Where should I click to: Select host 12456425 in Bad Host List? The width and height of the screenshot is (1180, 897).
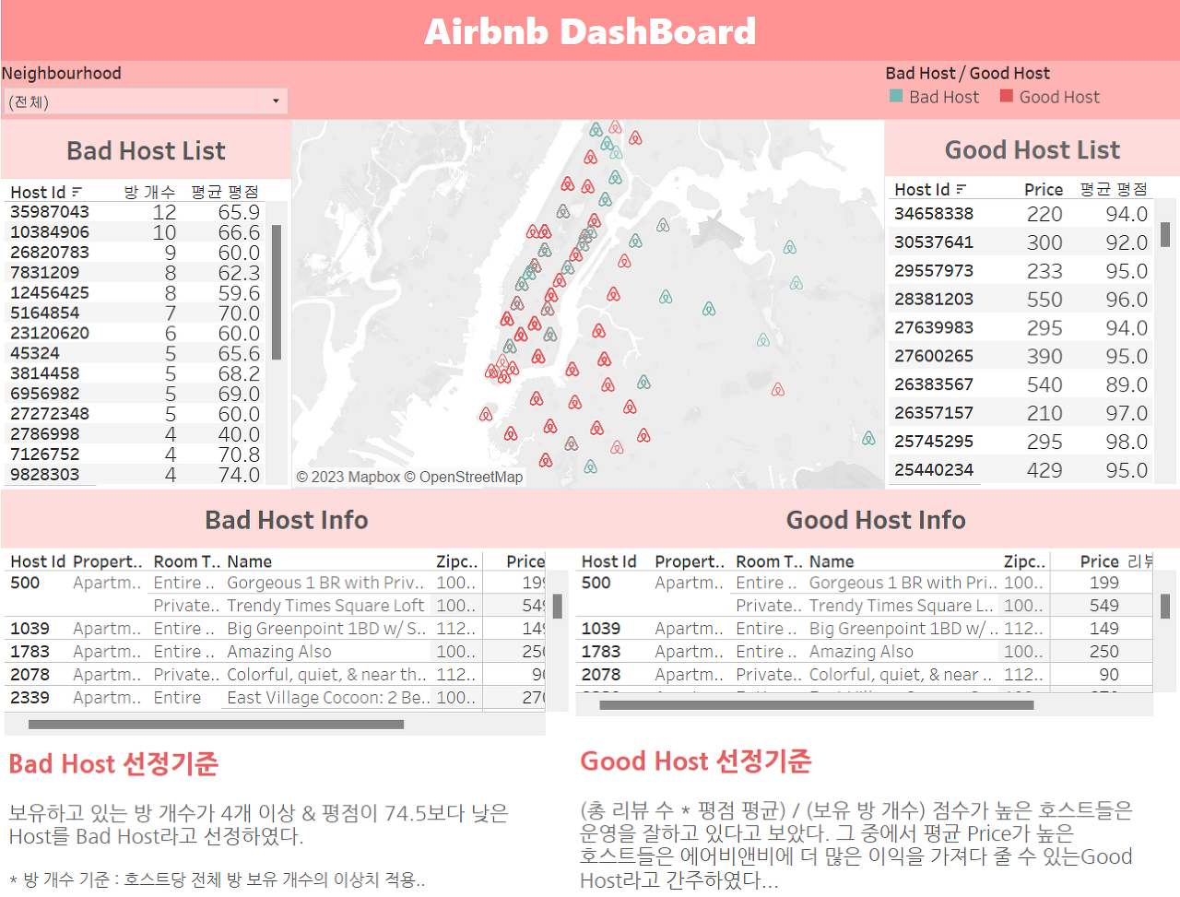[50, 293]
